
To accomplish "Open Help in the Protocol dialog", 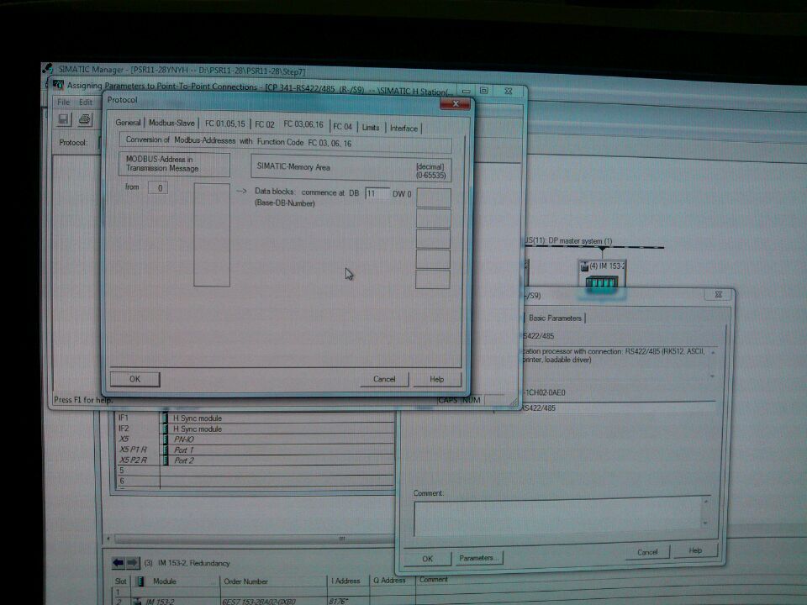I will 436,379.
